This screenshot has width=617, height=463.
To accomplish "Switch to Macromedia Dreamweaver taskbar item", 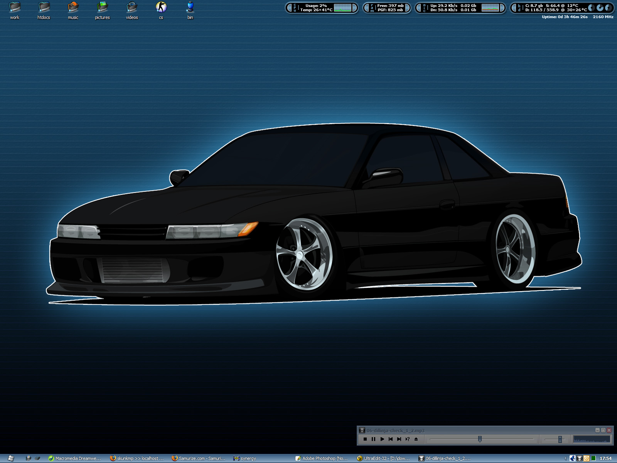I will (75, 458).
